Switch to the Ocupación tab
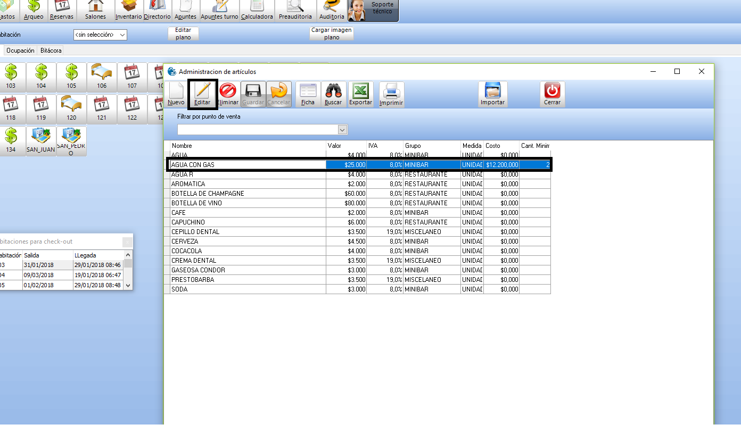The height and width of the screenshot is (425, 741). click(x=20, y=51)
